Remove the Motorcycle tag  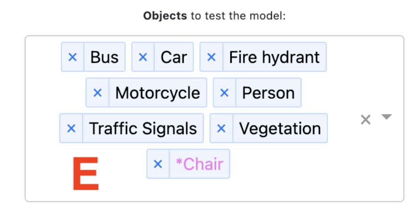tap(97, 93)
